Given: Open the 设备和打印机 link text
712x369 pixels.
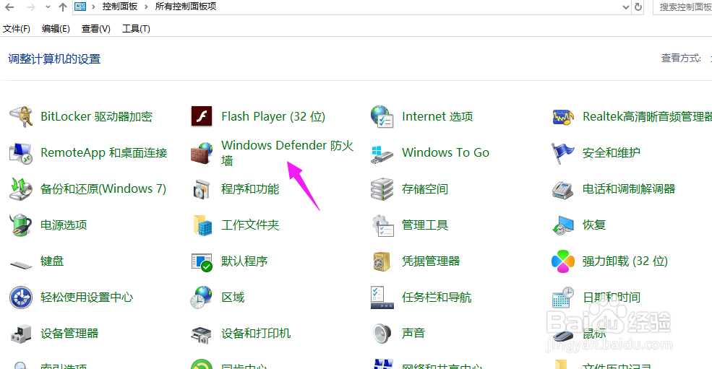Looking at the screenshot, I should click(x=256, y=334).
